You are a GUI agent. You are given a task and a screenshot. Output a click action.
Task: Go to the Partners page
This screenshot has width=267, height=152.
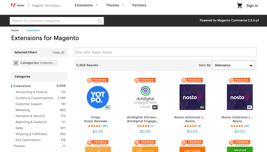point(139,5)
